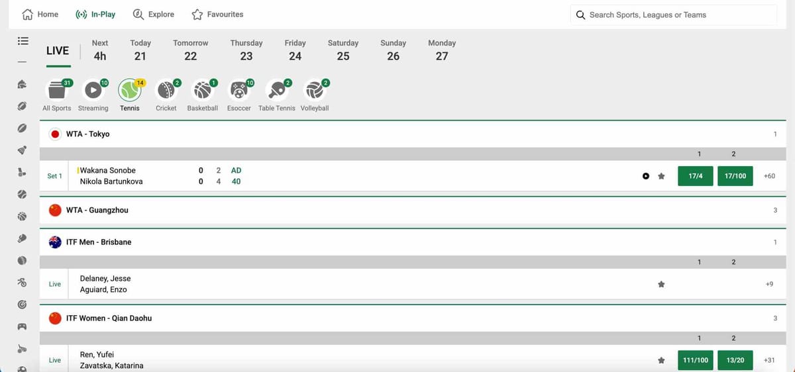Show events for Today 21
Screen dimensions: 795x372
(x=140, y=50)
